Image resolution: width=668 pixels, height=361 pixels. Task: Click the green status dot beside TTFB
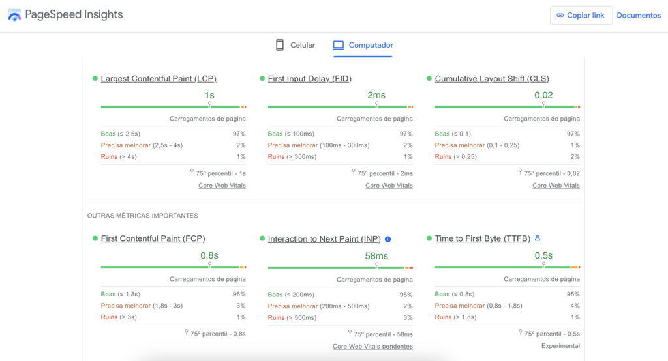(429, 238)
